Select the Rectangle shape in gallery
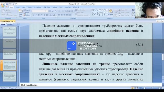 (100, 10)
